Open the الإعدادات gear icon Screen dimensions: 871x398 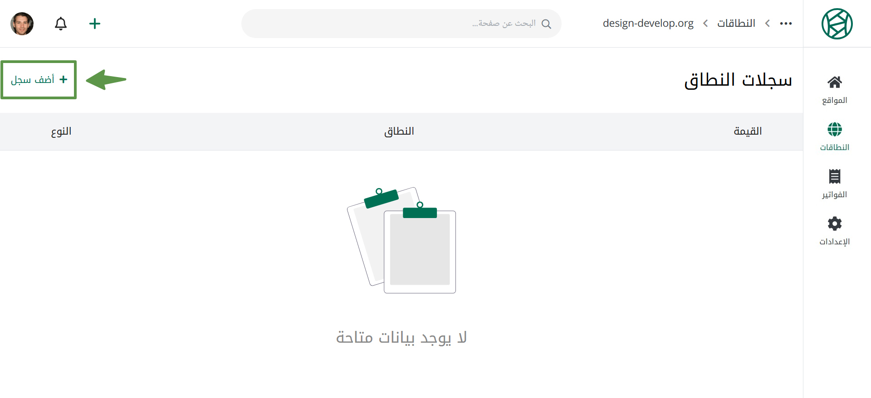[x=834, y=223]
